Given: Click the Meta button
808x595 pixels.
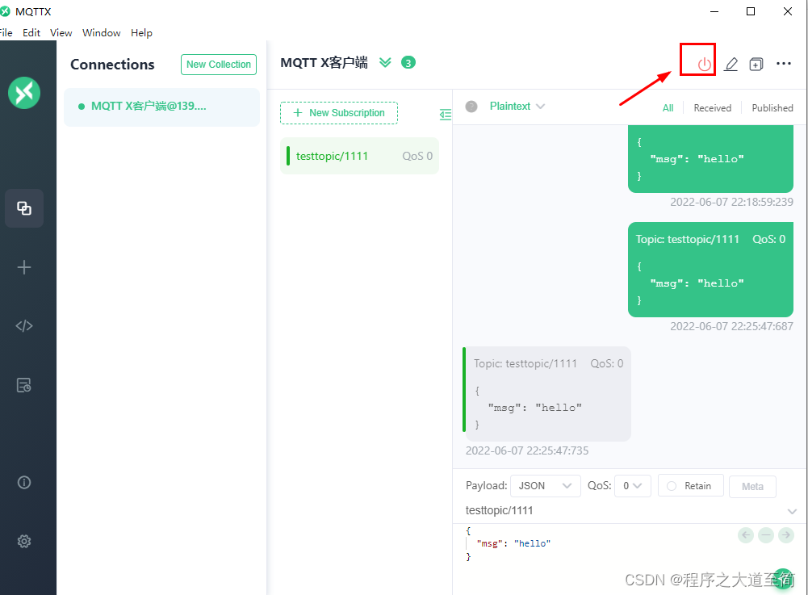Looking at the screenshot, I should coord(752,486).
